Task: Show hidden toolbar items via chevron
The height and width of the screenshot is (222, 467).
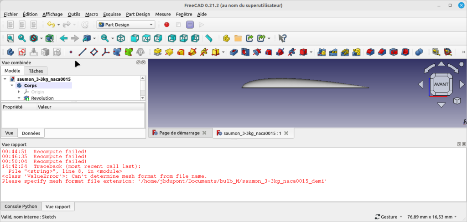Action: pos(463,52)
